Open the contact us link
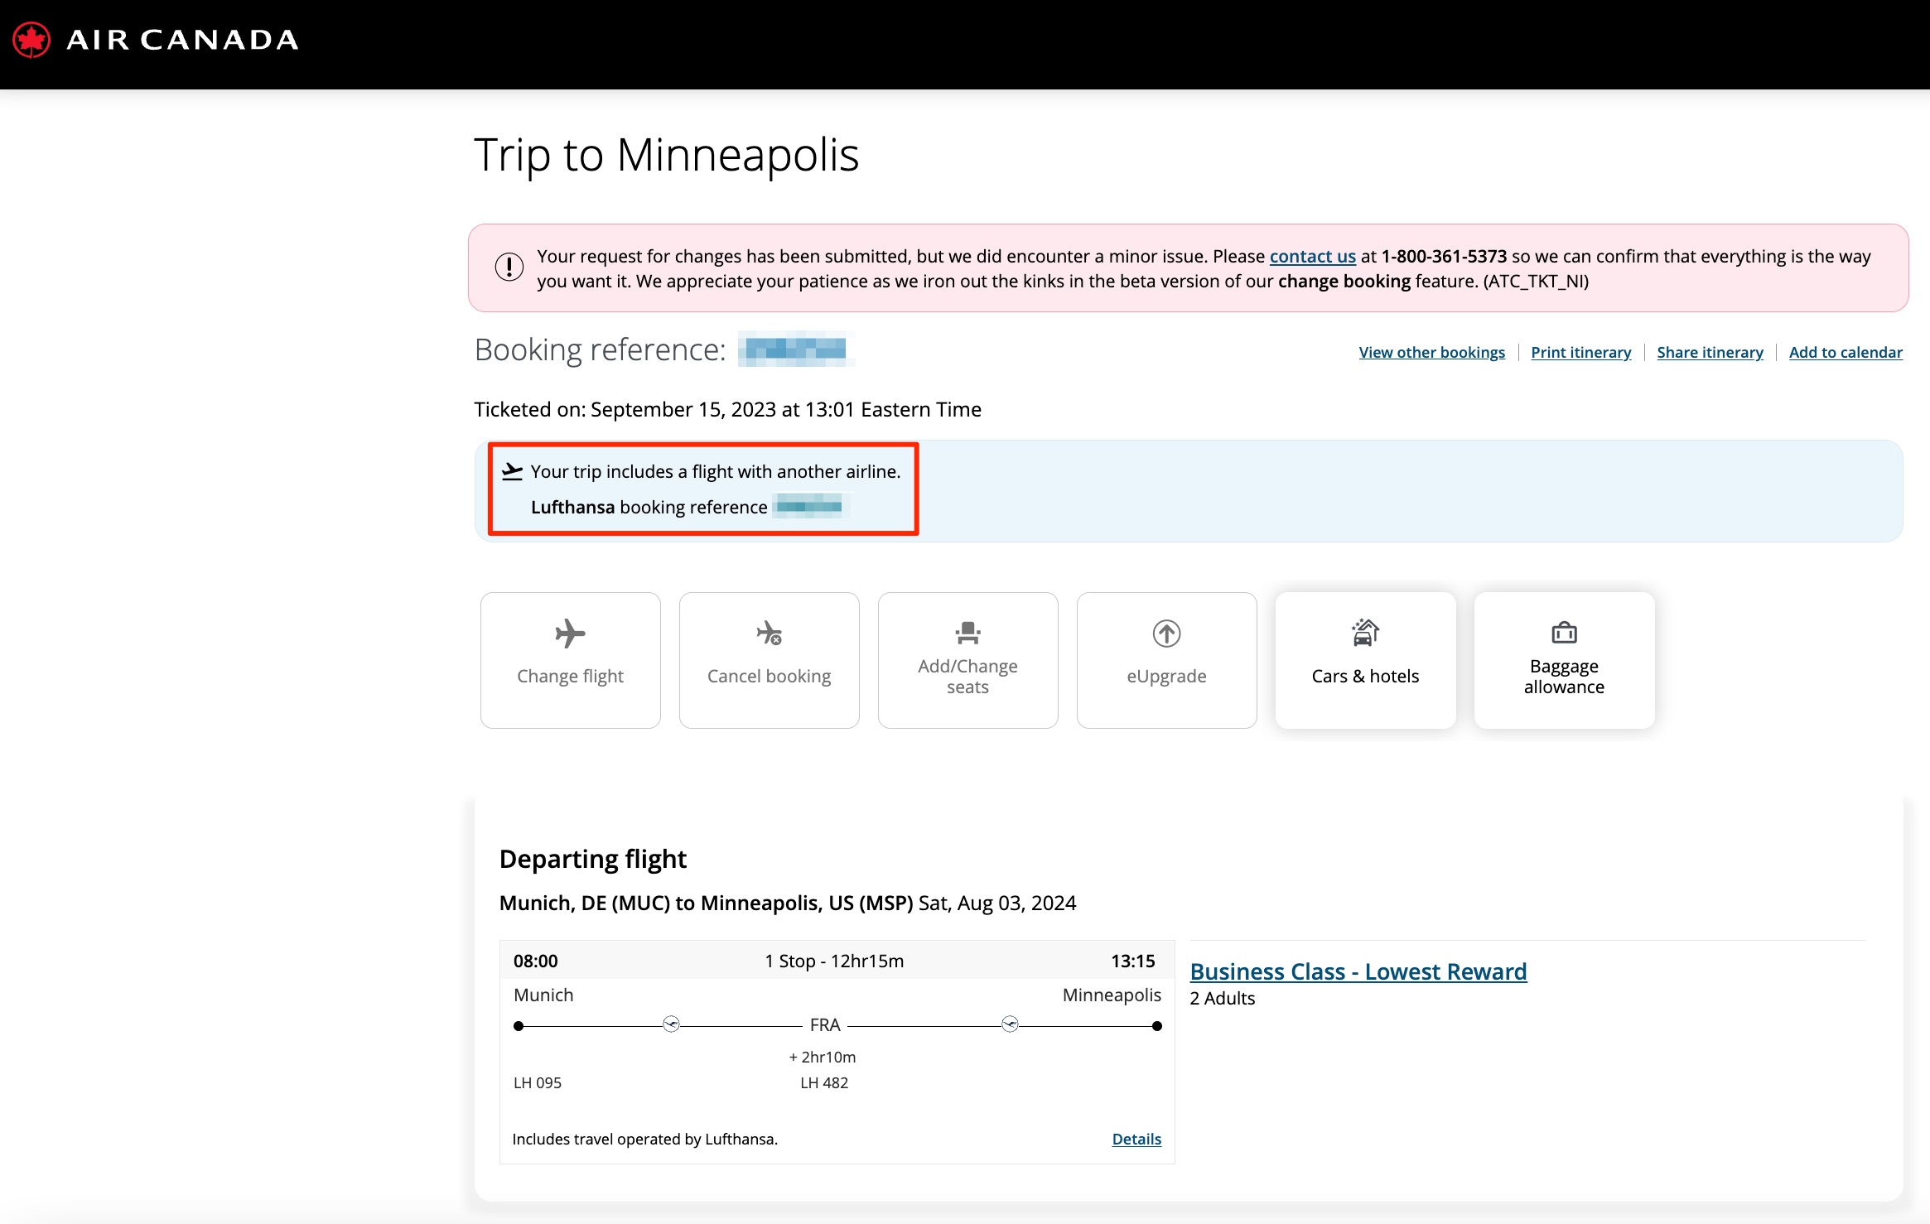1930x1224 pixels. (x=1312, y=257)
